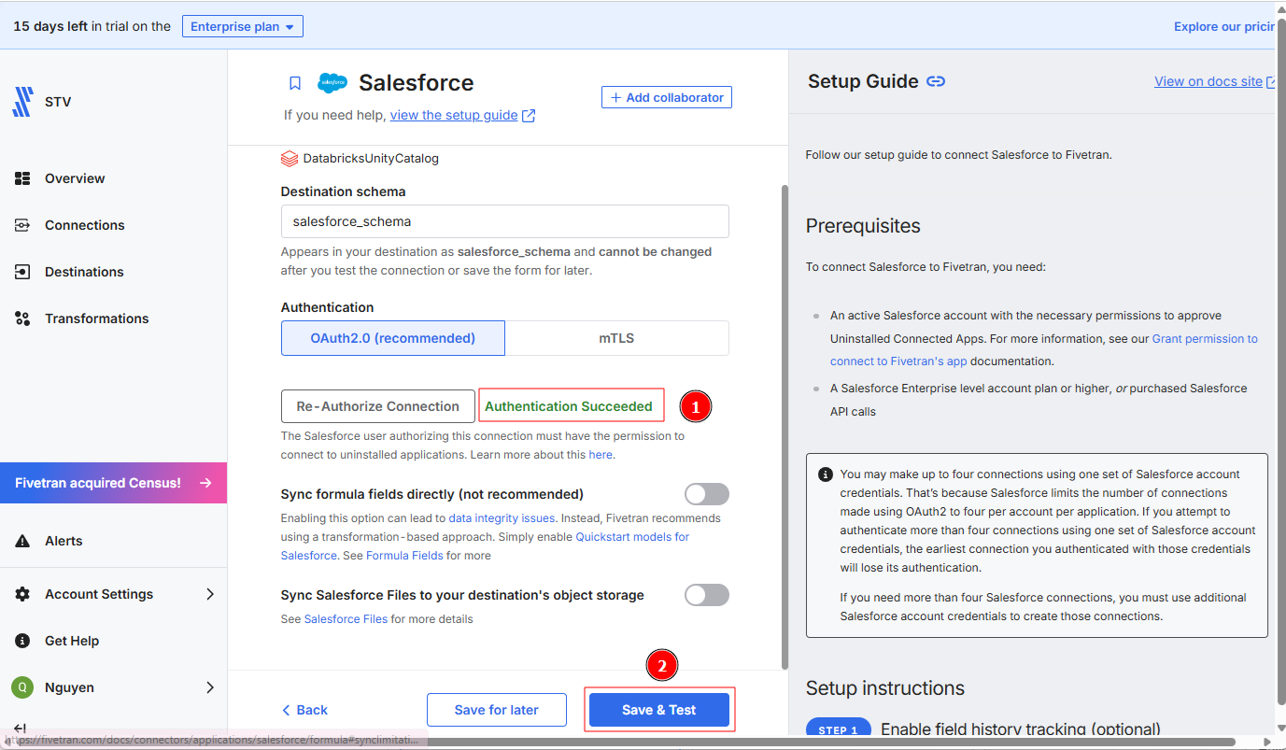Click the Setup Guide copy-link icon
The image size is (1286, 750).
936,82
